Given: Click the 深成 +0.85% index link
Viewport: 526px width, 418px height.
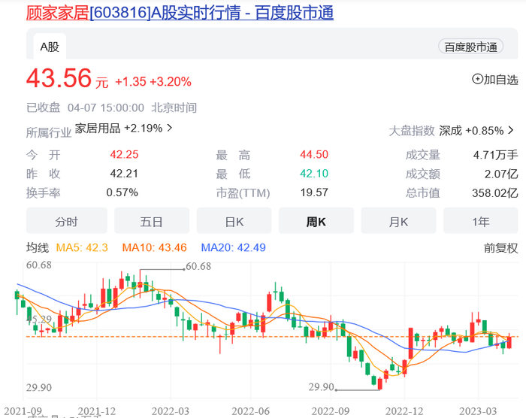Looking at the screenshot, I should [x=471, y=130].
